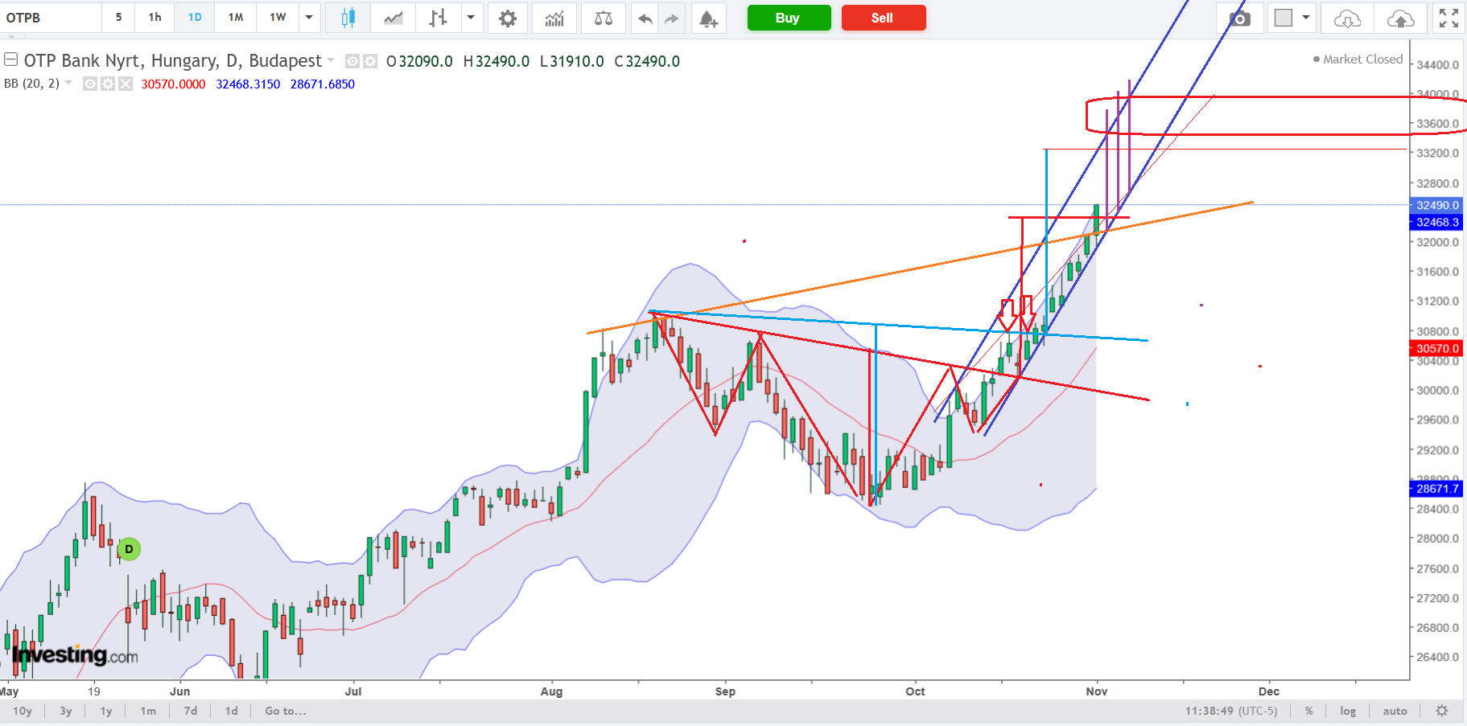The width and height of the screenshot is (1467, 726).
Task: Choose the 1y range at bottom
Action: tap(106, 711)
